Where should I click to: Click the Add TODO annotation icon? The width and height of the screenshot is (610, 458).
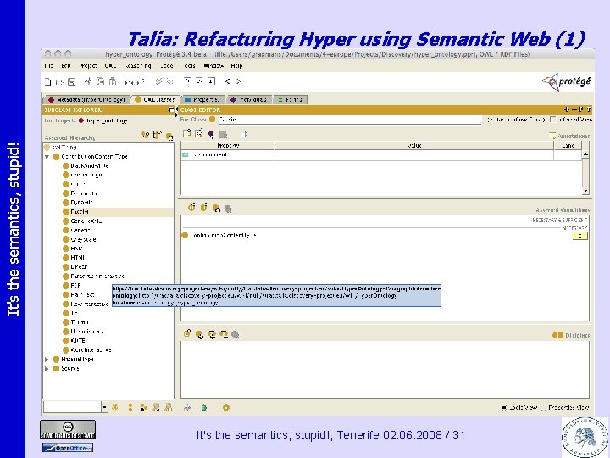coord(199,134)
